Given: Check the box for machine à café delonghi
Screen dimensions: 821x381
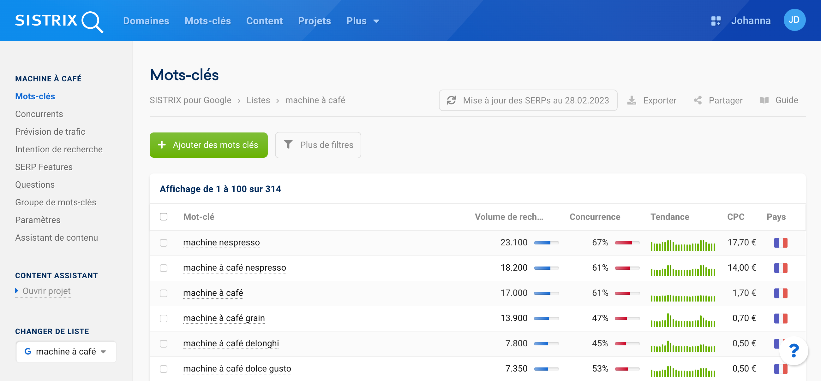Looking at the screenshot, I should pos(164,344).
